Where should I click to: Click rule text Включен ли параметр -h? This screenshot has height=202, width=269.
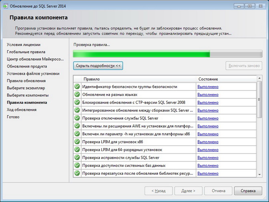[136, 134]
